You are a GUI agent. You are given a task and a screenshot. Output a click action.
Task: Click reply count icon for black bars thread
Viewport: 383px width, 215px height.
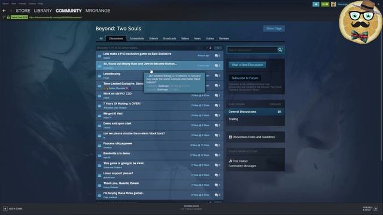(x=216, y=136)
